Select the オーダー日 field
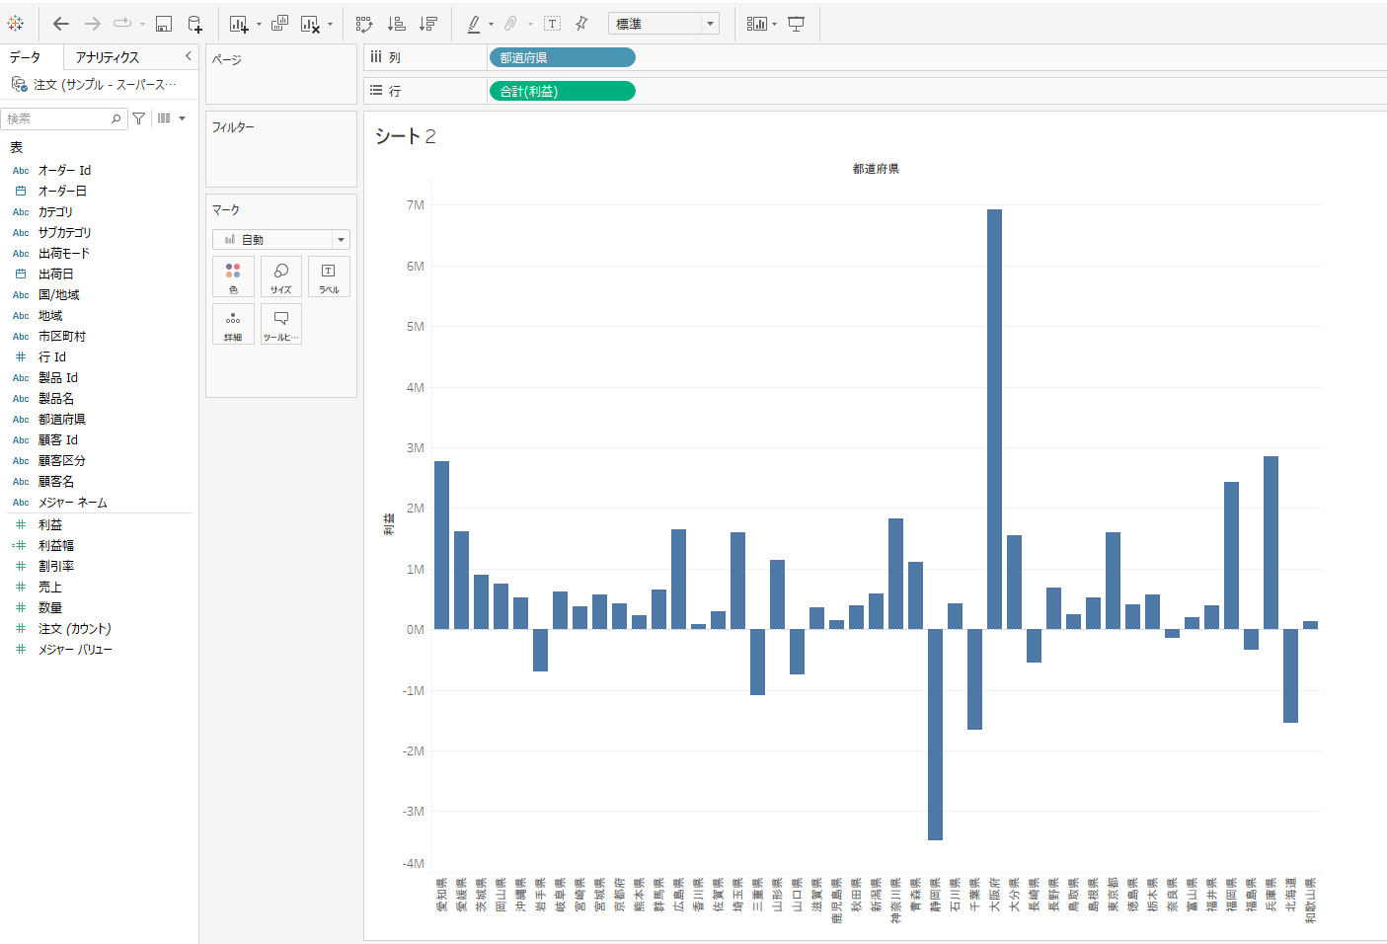 [x=62, y=192]
